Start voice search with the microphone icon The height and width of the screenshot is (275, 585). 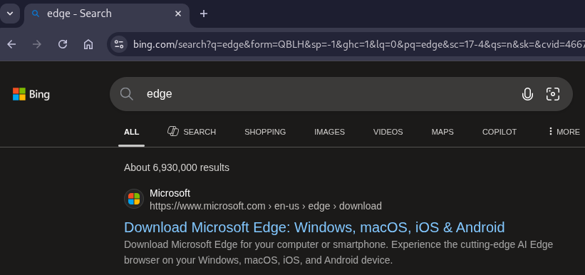[x=527, y=94]
